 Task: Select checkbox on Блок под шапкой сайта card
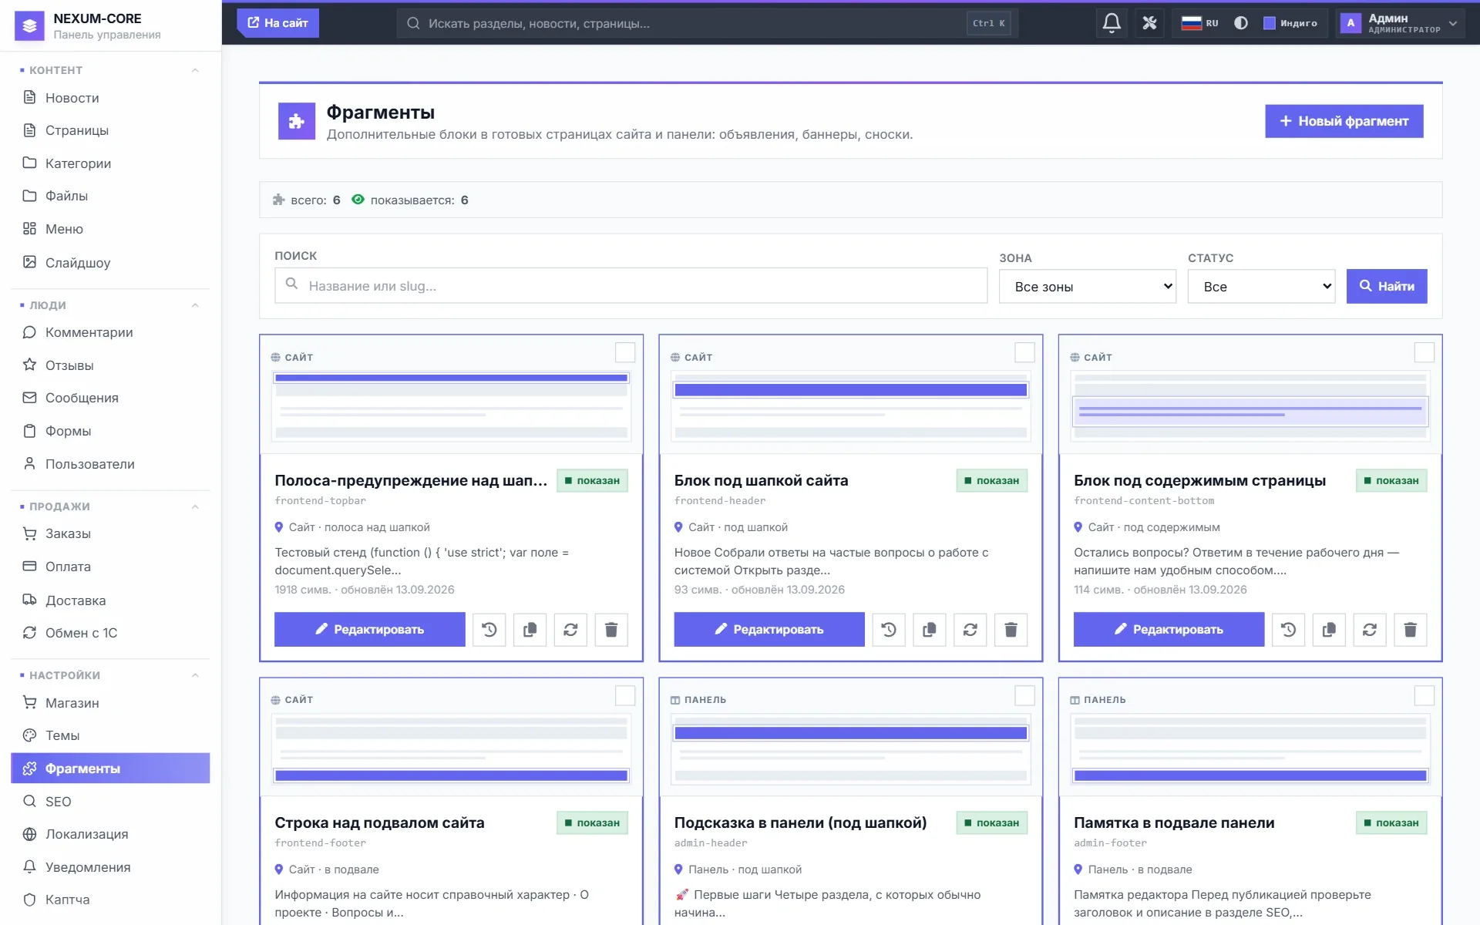click(1024, 352)
